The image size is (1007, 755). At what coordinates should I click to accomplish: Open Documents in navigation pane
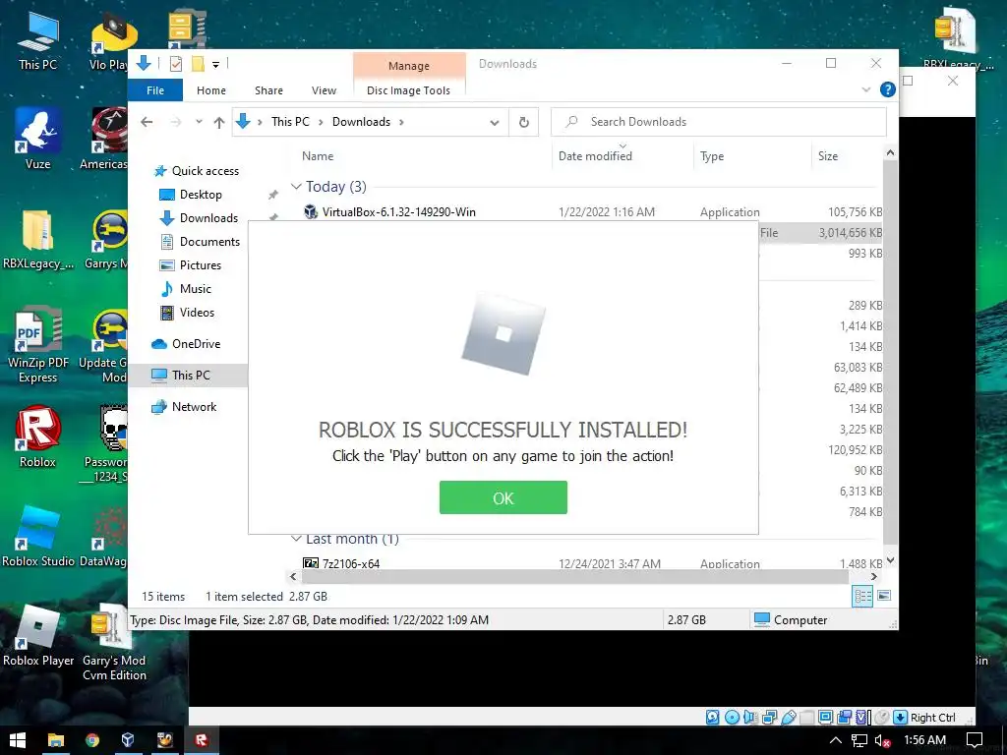[209, 242]
